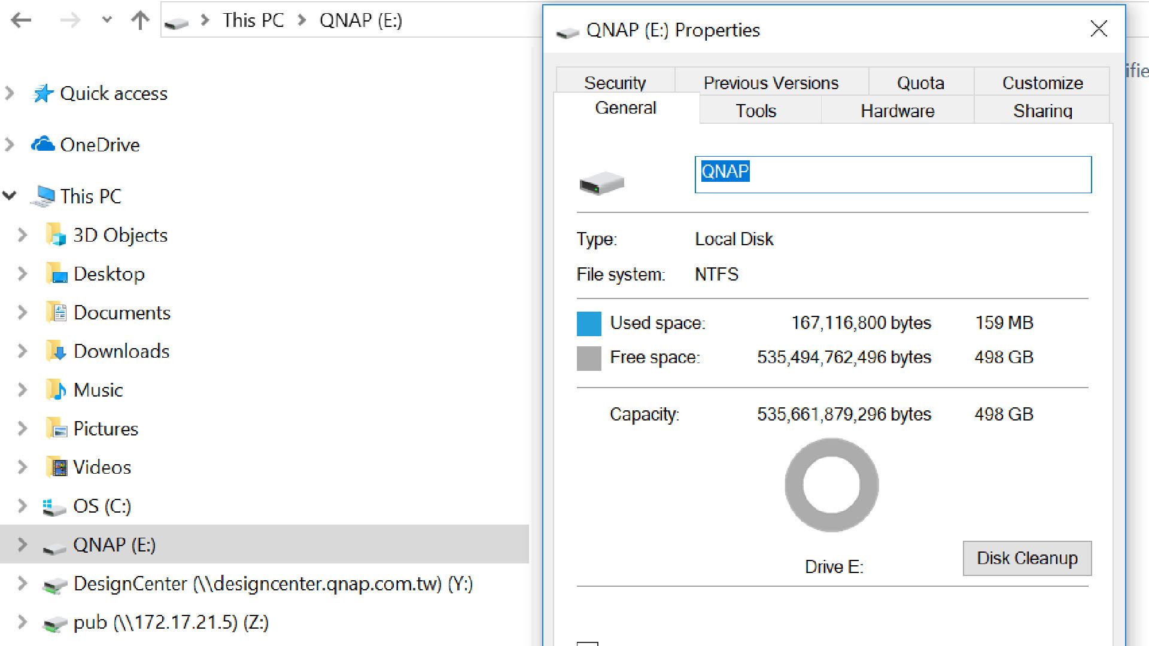Select the Sharing tab
The image size is (1149, 646).
coord(1043,109)
